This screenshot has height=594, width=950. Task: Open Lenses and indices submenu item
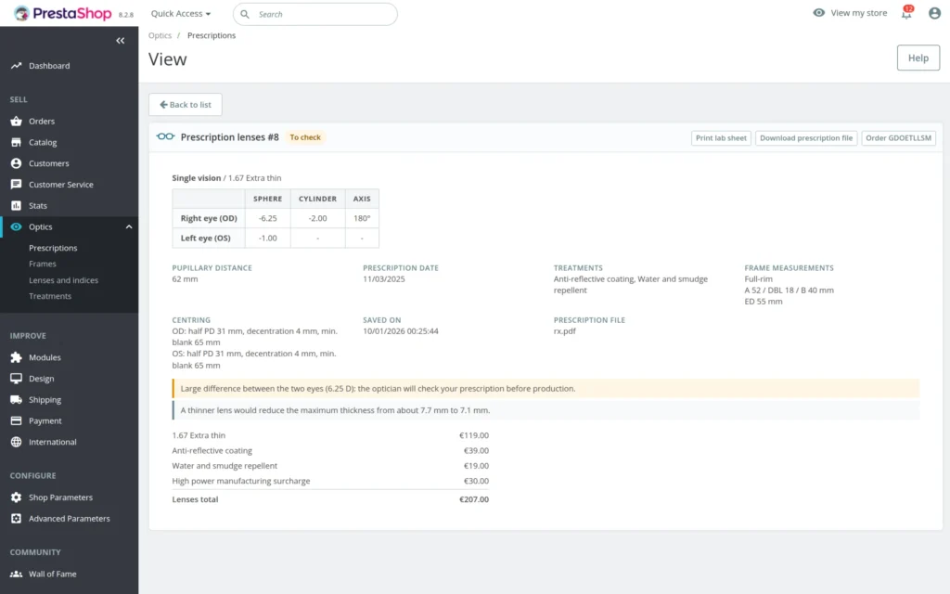(x=64, y=280)
